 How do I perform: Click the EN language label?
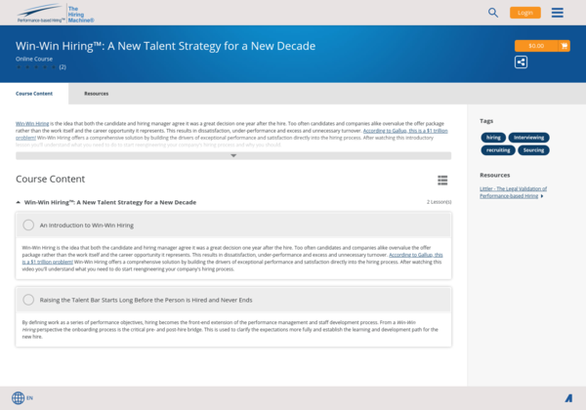point(29,398)
